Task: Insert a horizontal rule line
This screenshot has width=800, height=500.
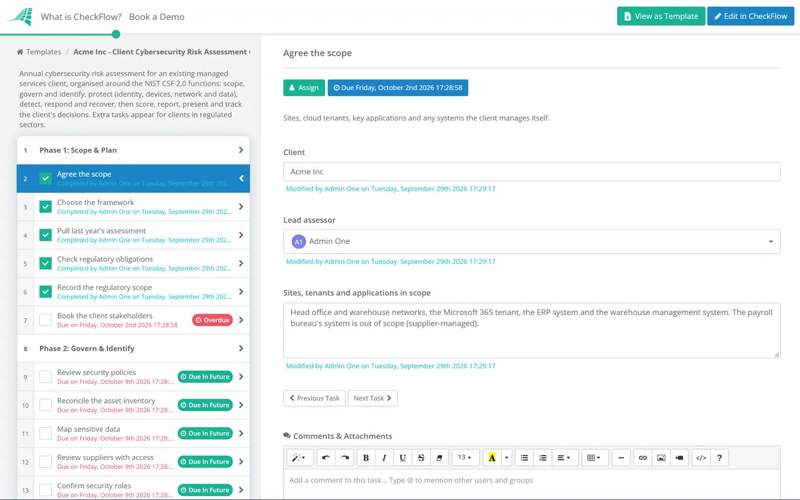Action: click(x=621, y=457)
